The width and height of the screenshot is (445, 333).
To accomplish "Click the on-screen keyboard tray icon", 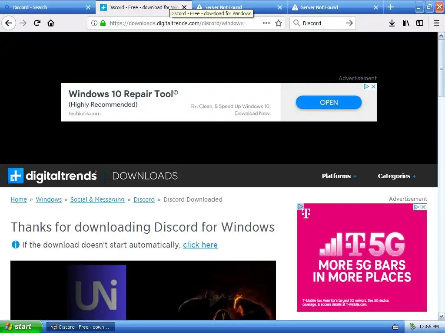I will (x=395, y=327).
